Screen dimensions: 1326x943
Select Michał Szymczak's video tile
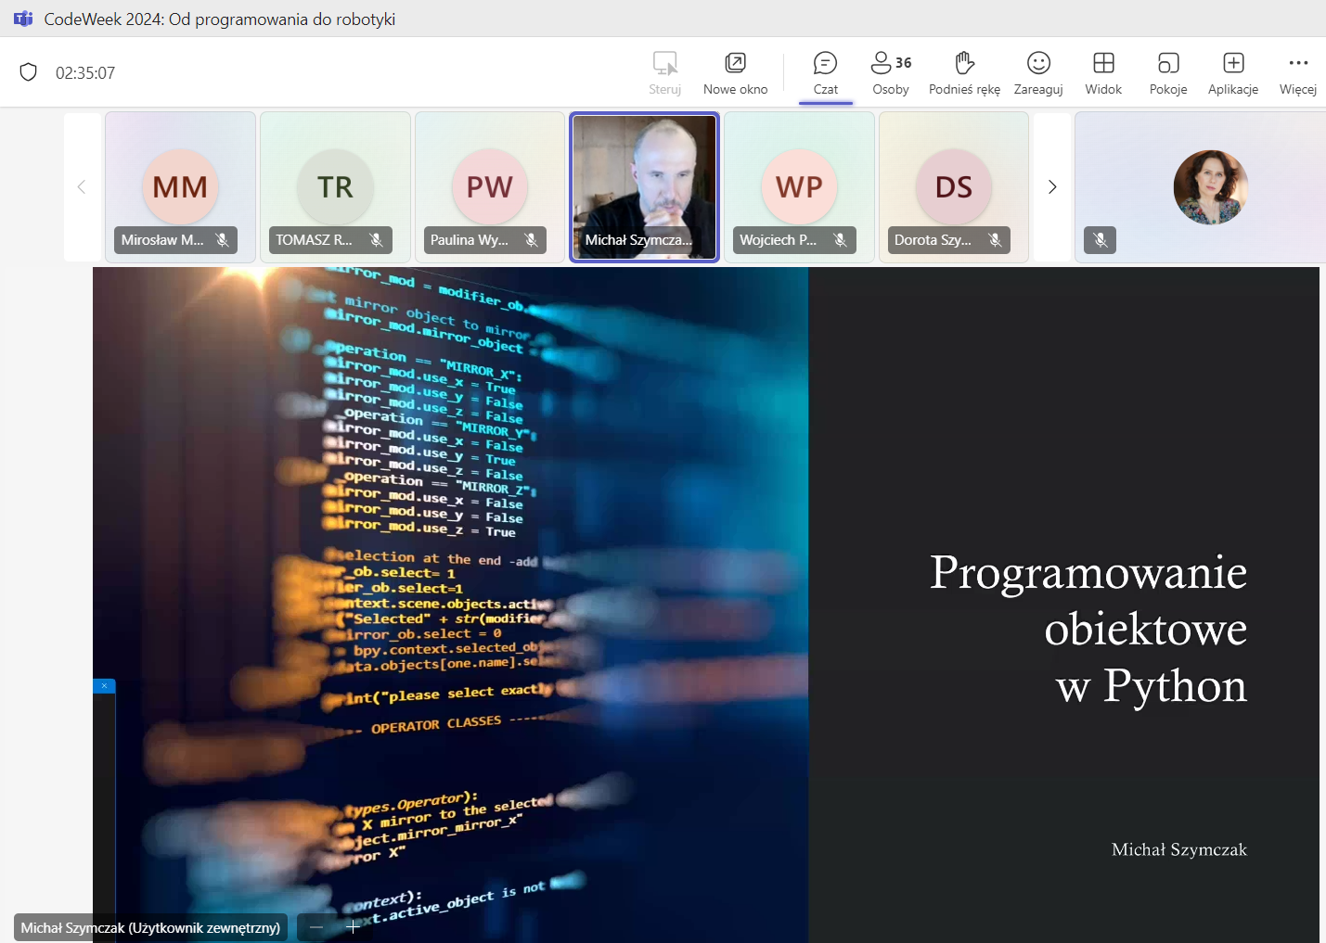[644, 187]
